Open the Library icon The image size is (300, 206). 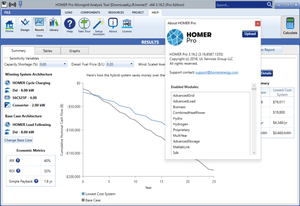coord(54,24)
